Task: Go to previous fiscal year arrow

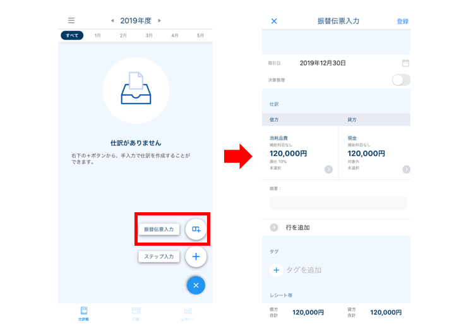Action: (112, 21)
